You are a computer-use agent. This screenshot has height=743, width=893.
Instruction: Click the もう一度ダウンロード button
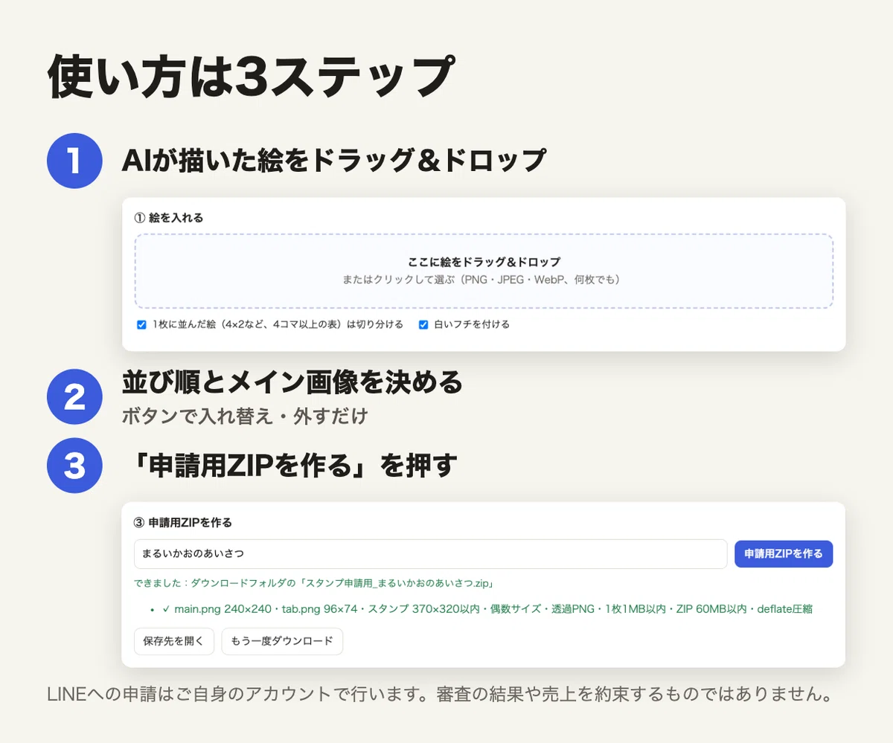point(282,641)
